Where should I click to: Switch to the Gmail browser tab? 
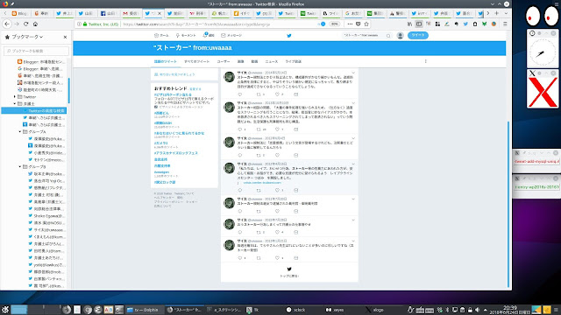(131, 14)
